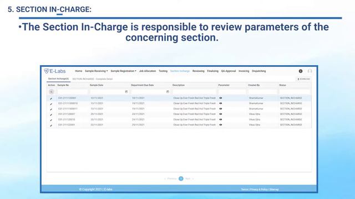Open the QA-Approval menu
The width and height of the screenshot is (355, 199).
click(x=229, y=71)
